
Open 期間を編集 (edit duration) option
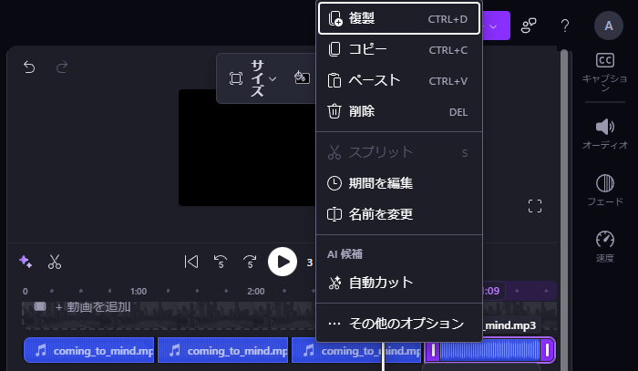point(399,183)
